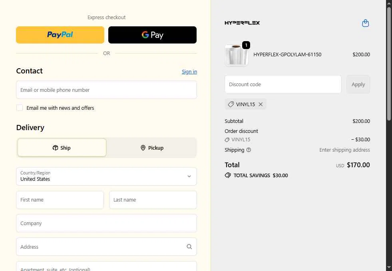The height and width of the screenshot is (271, 392).
Task: Focus the Email or mobile phone number field
Action: coord(107,90)
